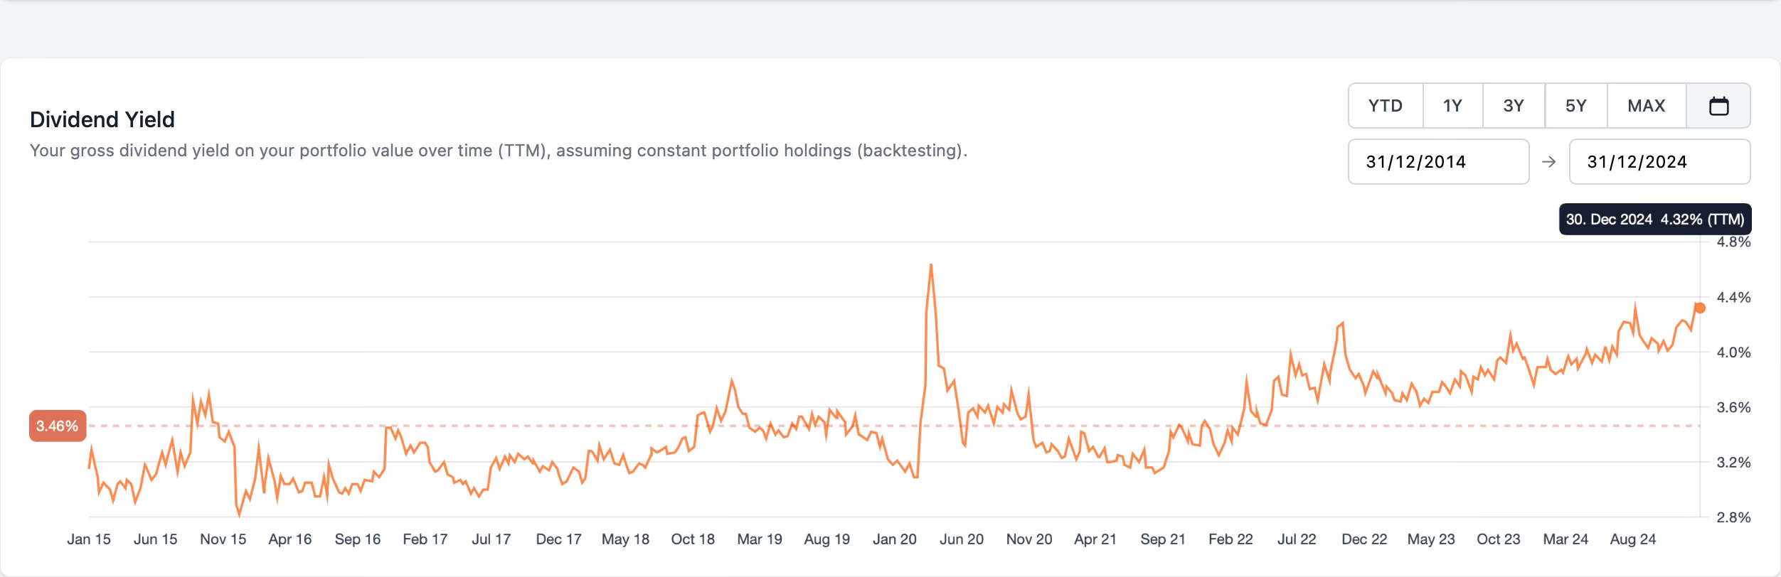Click the Jun 15 axis label
The height and width of the screenshot is (577, 1781).
tap(156, 539)
